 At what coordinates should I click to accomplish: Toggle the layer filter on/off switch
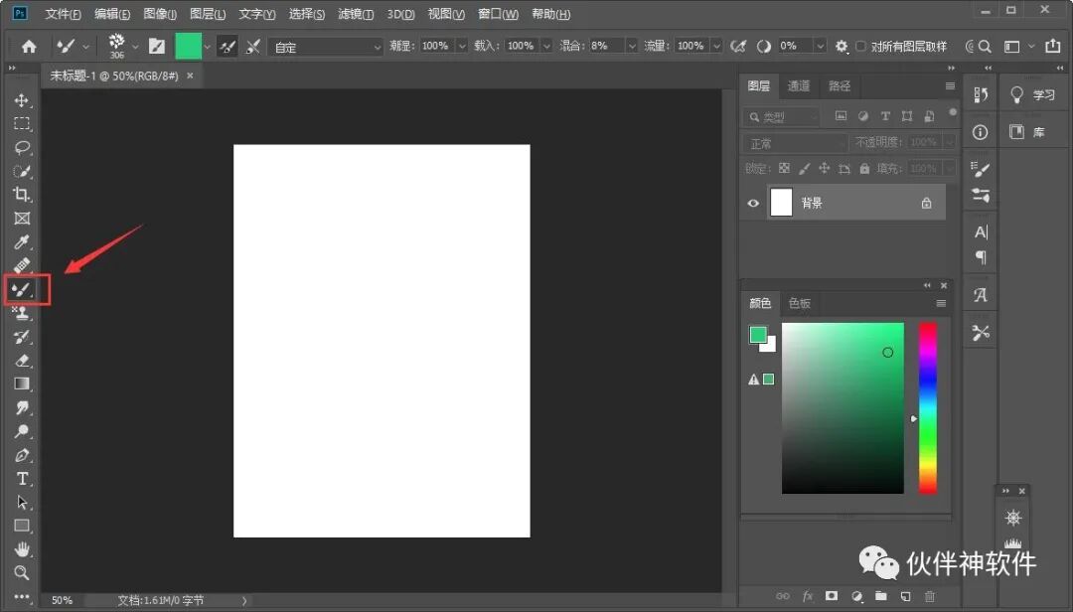pyautogui.click(x=952, y=112)
